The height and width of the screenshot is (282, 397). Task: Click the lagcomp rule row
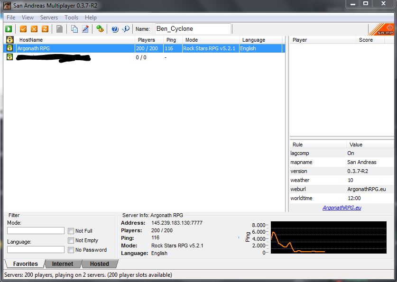tap(342, 153)
